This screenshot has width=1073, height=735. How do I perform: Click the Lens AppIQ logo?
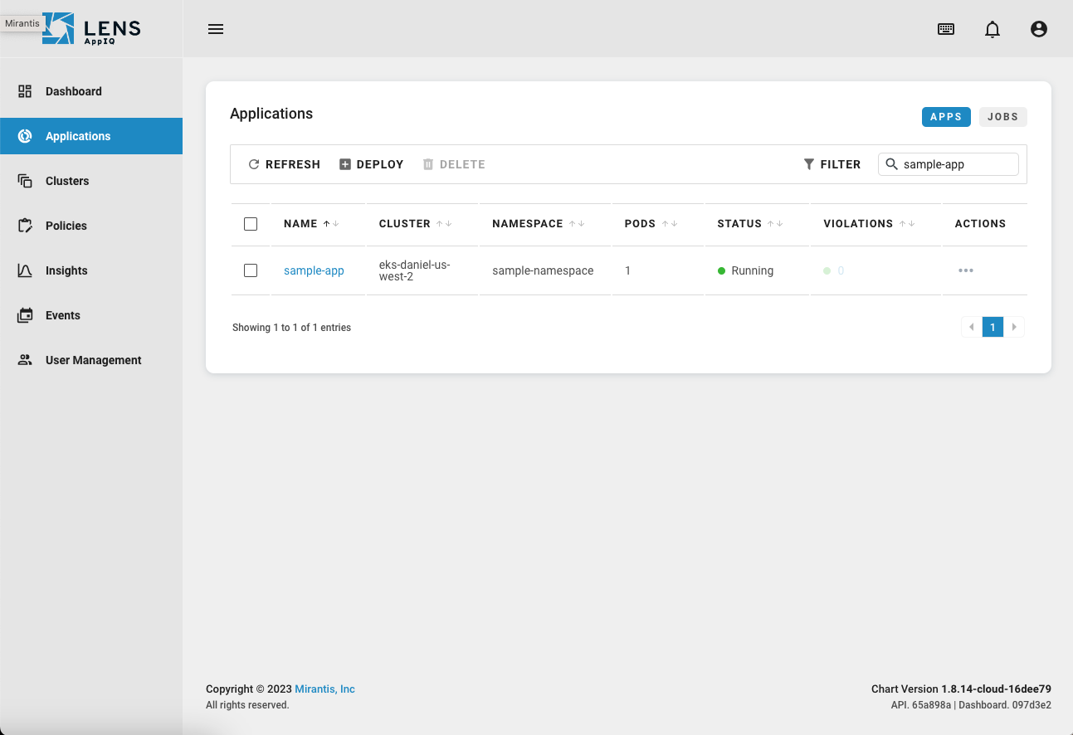[x=91, y=28]
